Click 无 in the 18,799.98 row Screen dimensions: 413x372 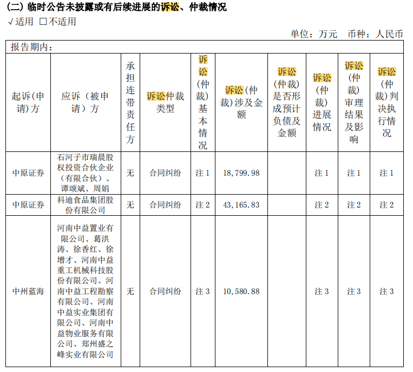click(130, 173)
